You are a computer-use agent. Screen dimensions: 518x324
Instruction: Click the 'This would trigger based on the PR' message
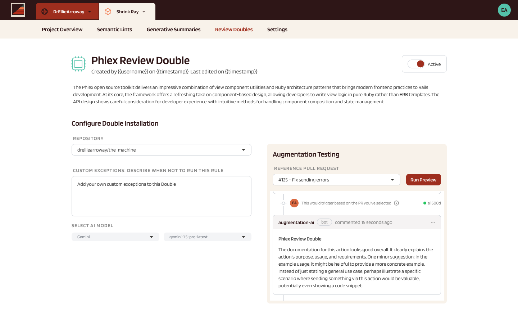point(346,203)
